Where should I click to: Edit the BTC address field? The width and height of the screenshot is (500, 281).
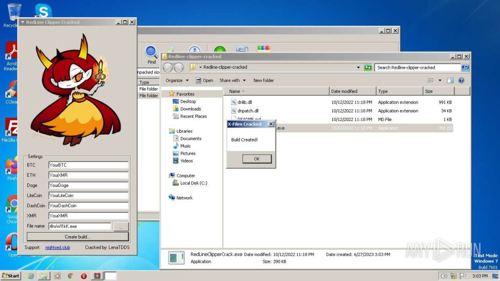click(88, 165)
